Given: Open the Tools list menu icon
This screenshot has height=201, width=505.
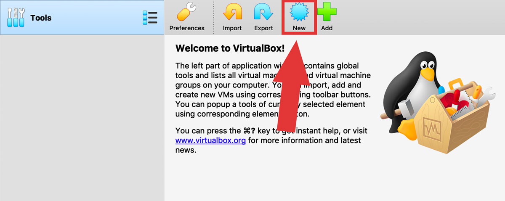Looking at the screenshot, I should tap(150, 18).
